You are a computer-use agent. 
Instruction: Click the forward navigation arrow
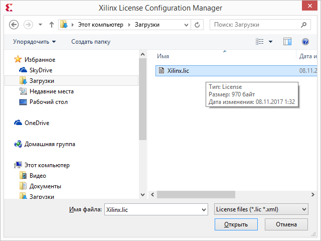click(x=28, y=25)
